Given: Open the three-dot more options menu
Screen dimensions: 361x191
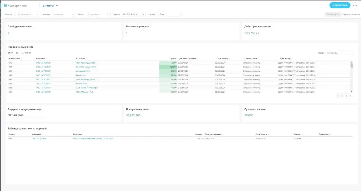Looking at the screenshot, I should point(355,5).
